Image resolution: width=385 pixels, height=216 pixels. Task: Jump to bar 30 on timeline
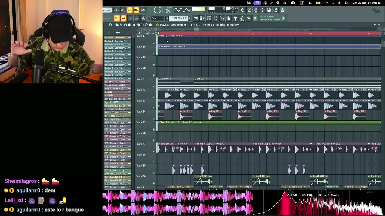click(x=253, y=33)
